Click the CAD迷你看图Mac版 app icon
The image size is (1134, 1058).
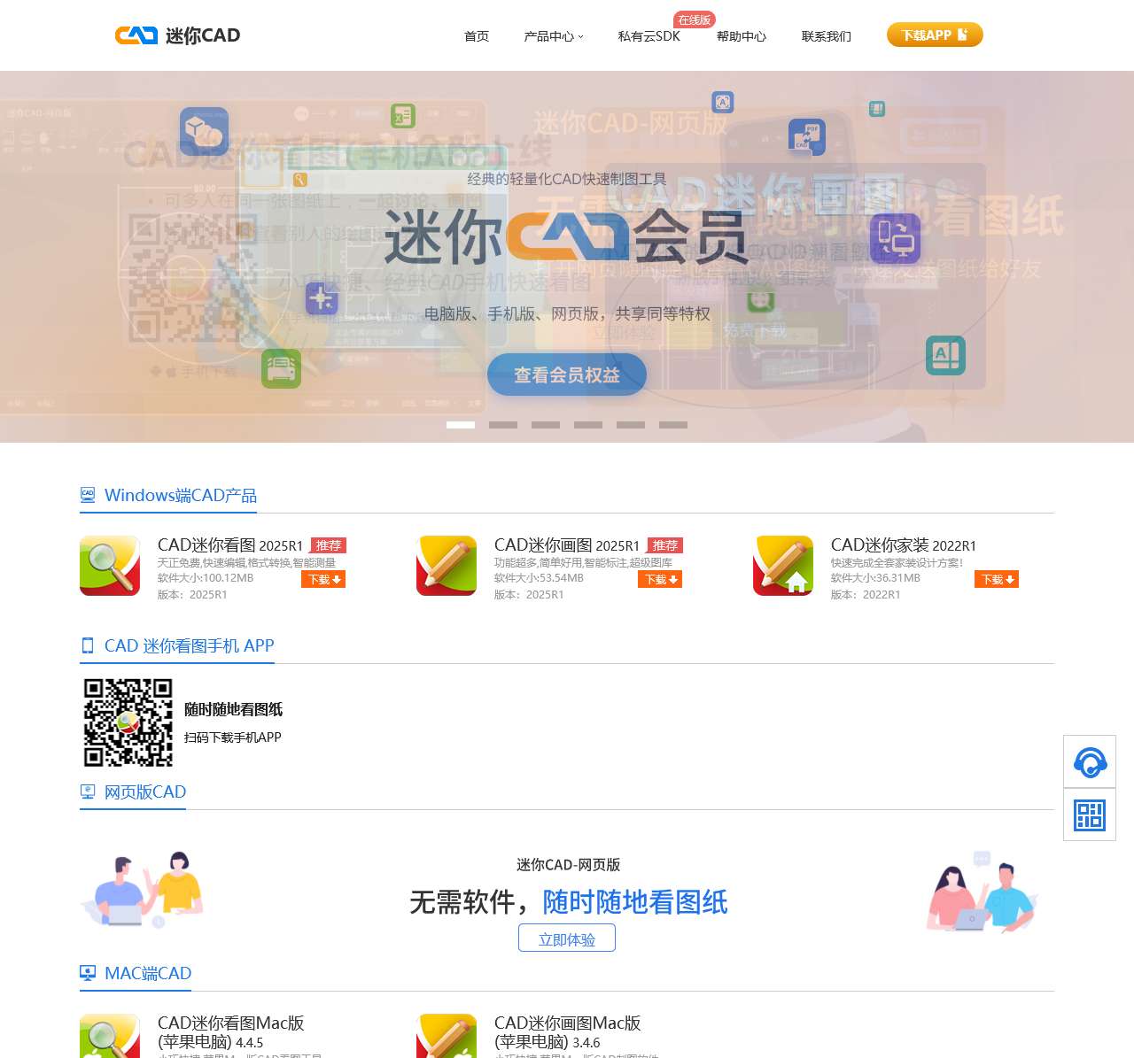[110, 1036]
